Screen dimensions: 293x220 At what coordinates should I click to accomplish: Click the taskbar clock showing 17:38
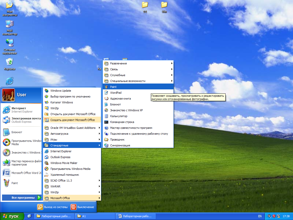286,216
